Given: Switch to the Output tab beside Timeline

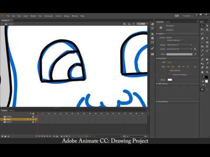Looking at the screenshot, I should (x=12, y=110).
